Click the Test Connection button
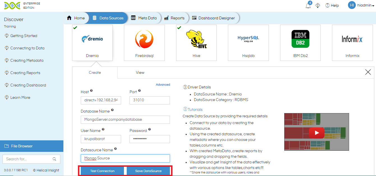376x176 pixels. 102,171
